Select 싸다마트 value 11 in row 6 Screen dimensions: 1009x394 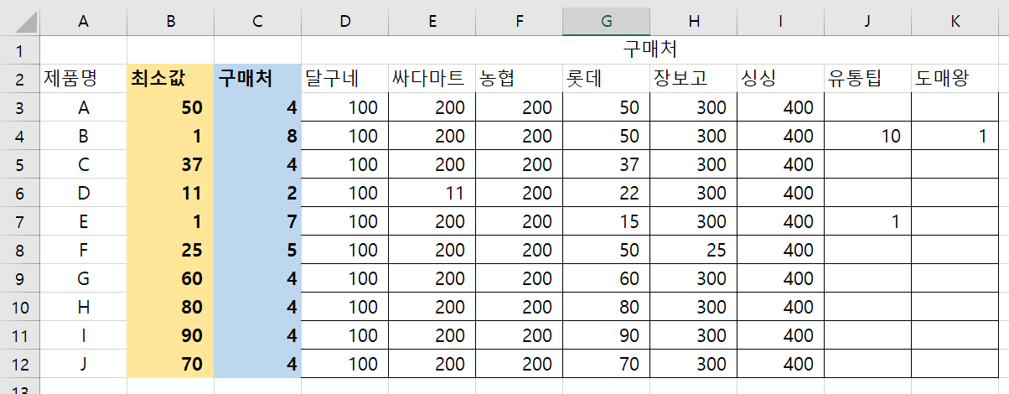pyautogui.click(x=432, y=193)
